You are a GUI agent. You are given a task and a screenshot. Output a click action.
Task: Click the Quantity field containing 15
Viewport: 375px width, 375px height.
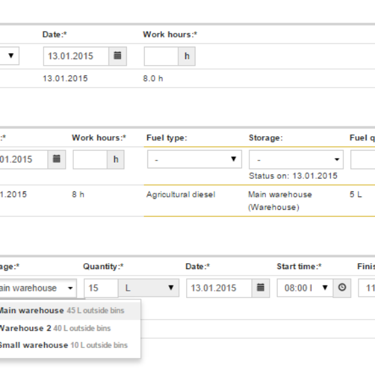pyautogui.click(x=101, y=288)
